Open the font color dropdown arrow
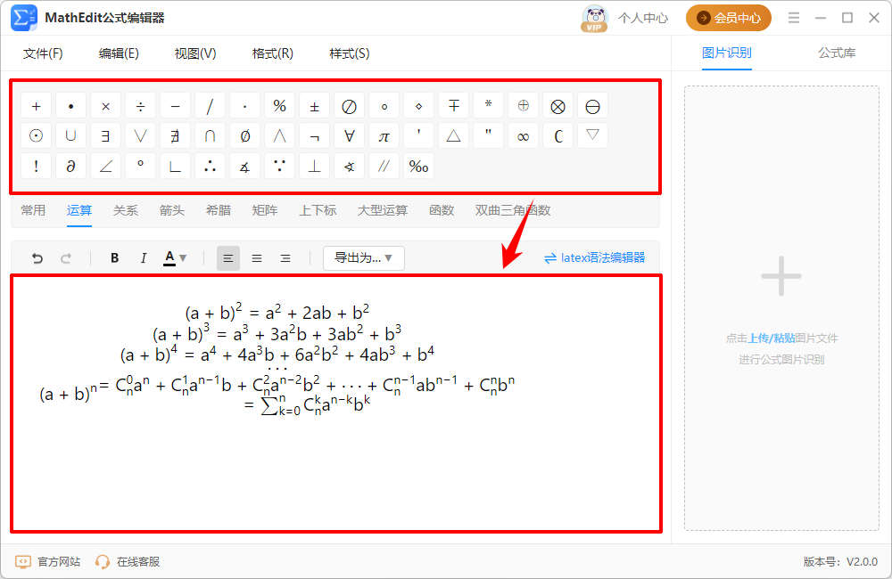The width and height of the screenshot is (892, 579). pyautogui.click(x=183, y=258)
